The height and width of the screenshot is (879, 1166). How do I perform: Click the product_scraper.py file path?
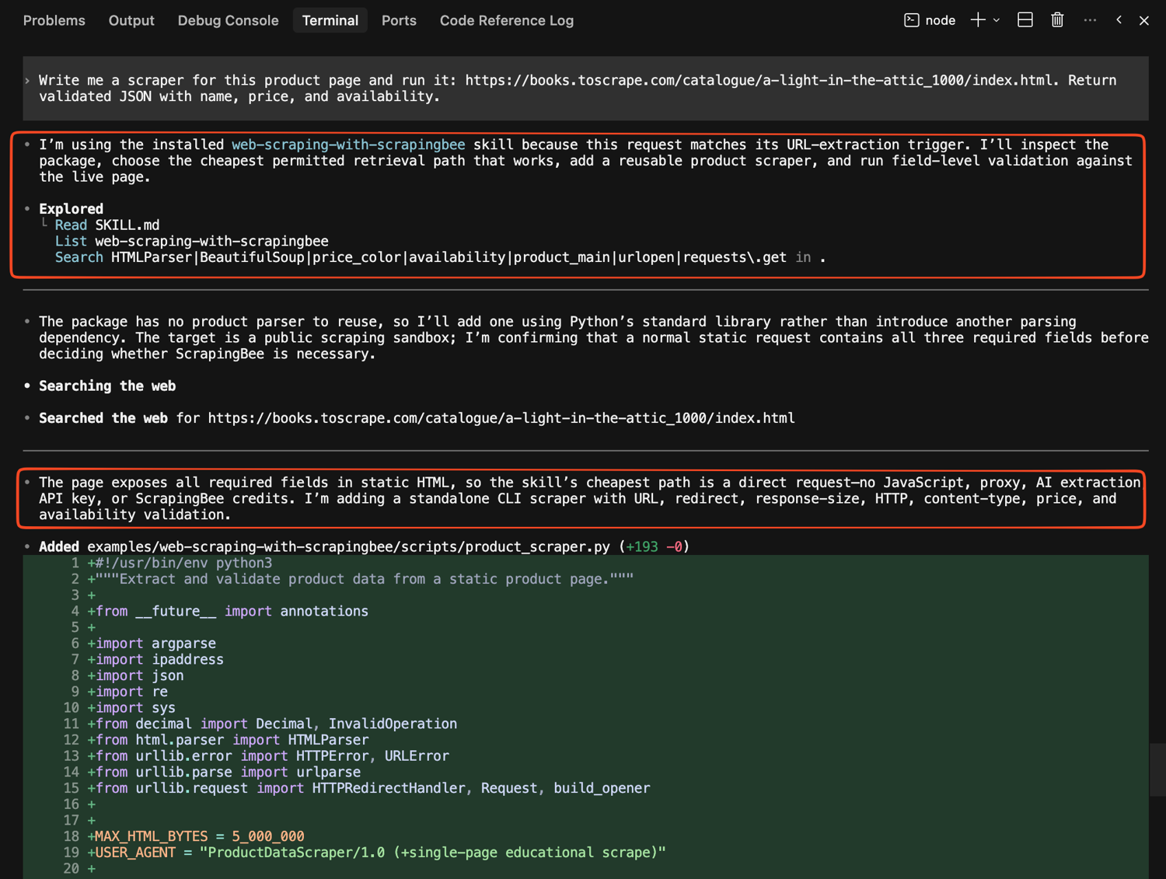point(348,546)
